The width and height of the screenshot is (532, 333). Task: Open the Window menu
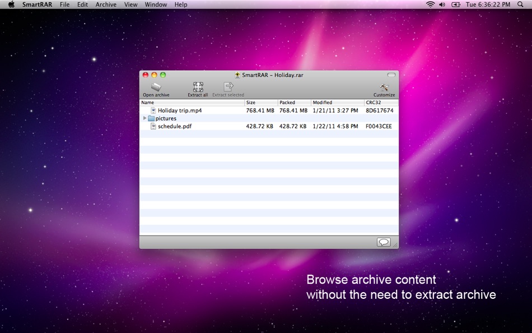(x=156, y=4)
